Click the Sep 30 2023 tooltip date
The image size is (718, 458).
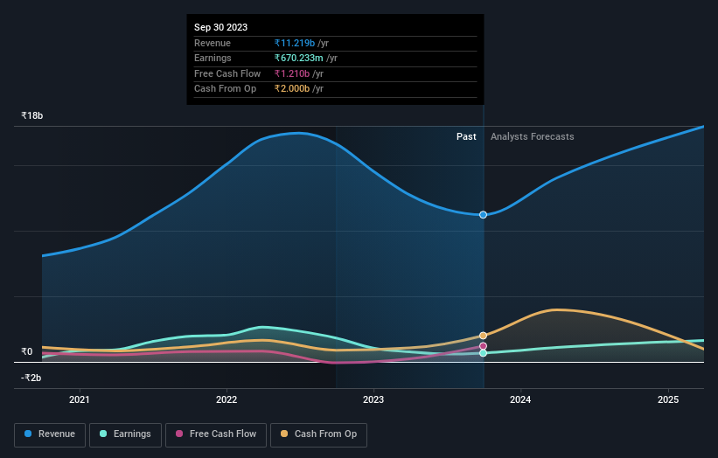220,27
